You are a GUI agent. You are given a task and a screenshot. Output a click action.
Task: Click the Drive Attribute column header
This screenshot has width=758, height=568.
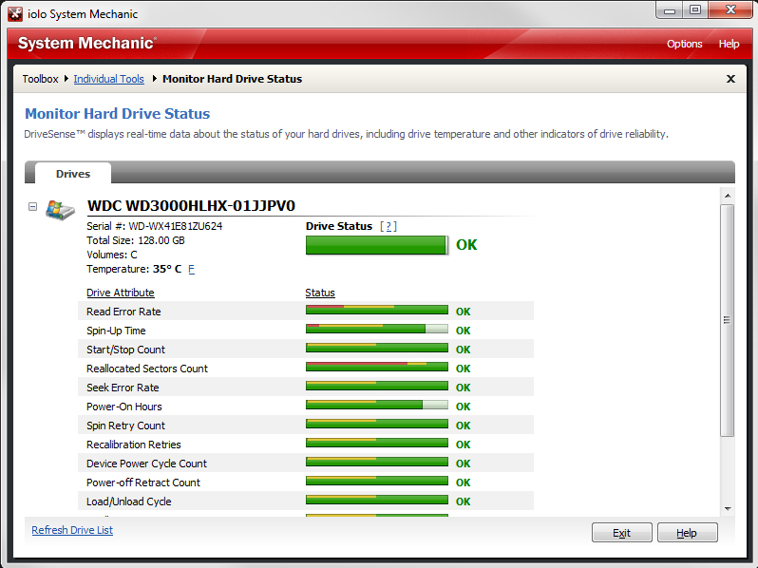(121, 293)
